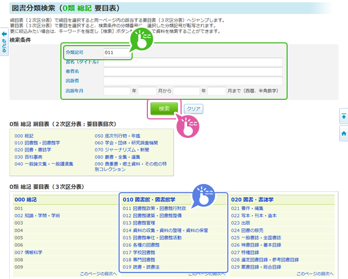The height and width of the screenshot is (279, 348).
Task: Click the 出版者 publisher input field
Action: click(x=192, y=80)
